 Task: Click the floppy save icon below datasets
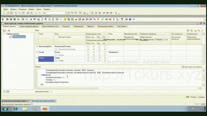click(8, 91)
